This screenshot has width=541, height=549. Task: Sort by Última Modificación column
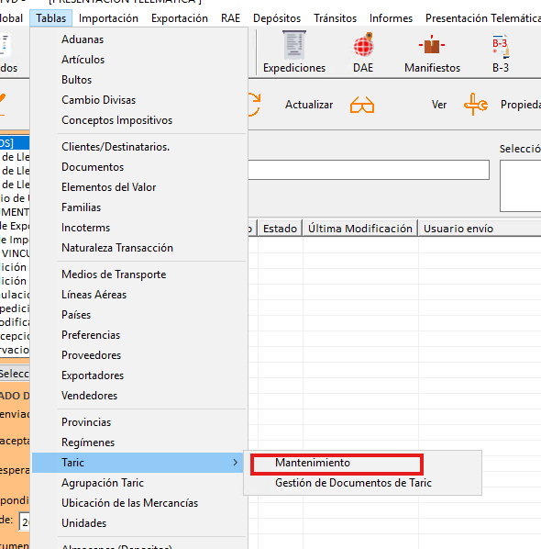click(x=360, y=229)
